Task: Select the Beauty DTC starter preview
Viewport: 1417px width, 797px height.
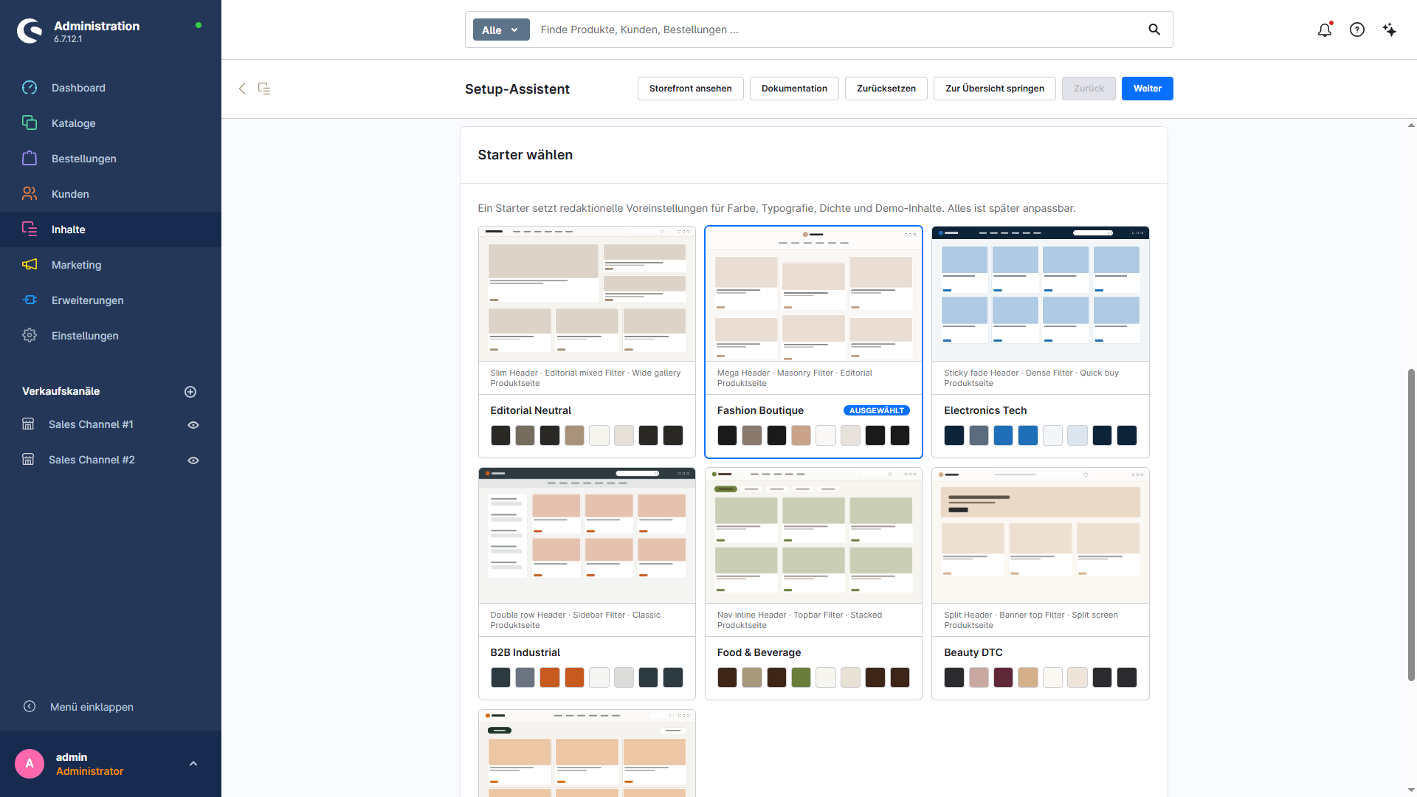Action: (1041, 536)
